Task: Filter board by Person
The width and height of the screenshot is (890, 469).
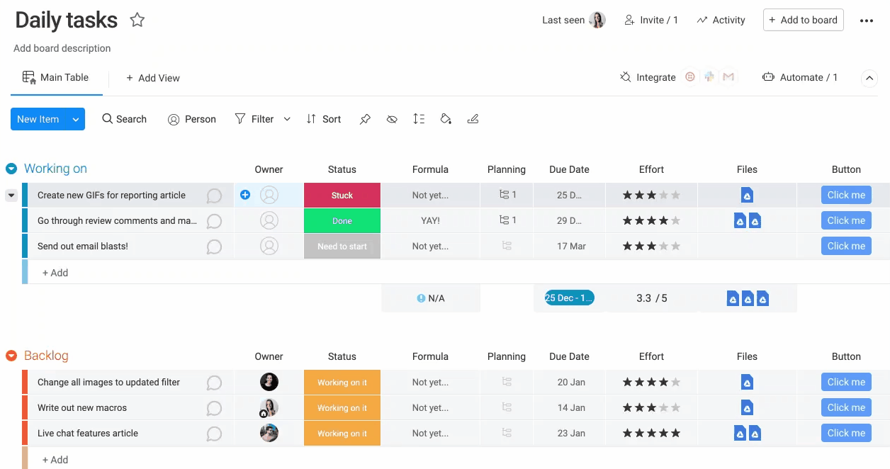Action: (x=191, y=119)
